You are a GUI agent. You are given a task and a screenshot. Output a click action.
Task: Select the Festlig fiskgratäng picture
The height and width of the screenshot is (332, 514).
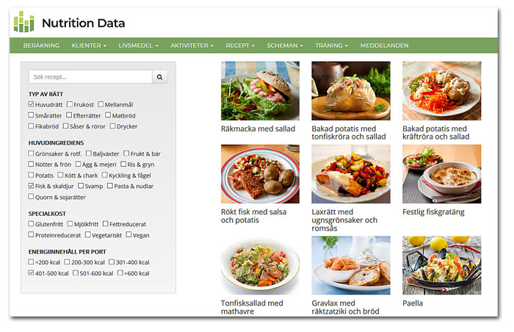(x=441, y=174)
